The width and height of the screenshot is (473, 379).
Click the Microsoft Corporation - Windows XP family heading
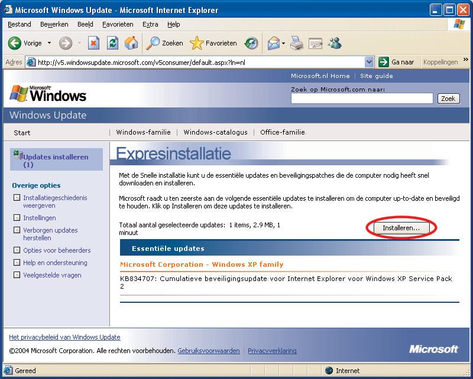[x=202, y=264]
